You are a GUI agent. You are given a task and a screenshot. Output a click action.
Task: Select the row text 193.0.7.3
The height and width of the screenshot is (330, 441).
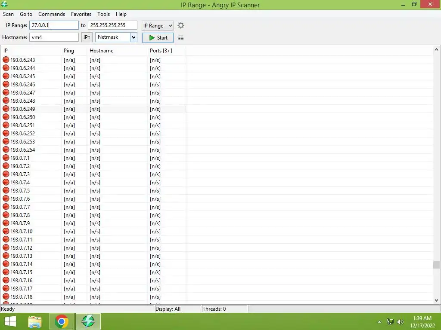pos(20,174)
